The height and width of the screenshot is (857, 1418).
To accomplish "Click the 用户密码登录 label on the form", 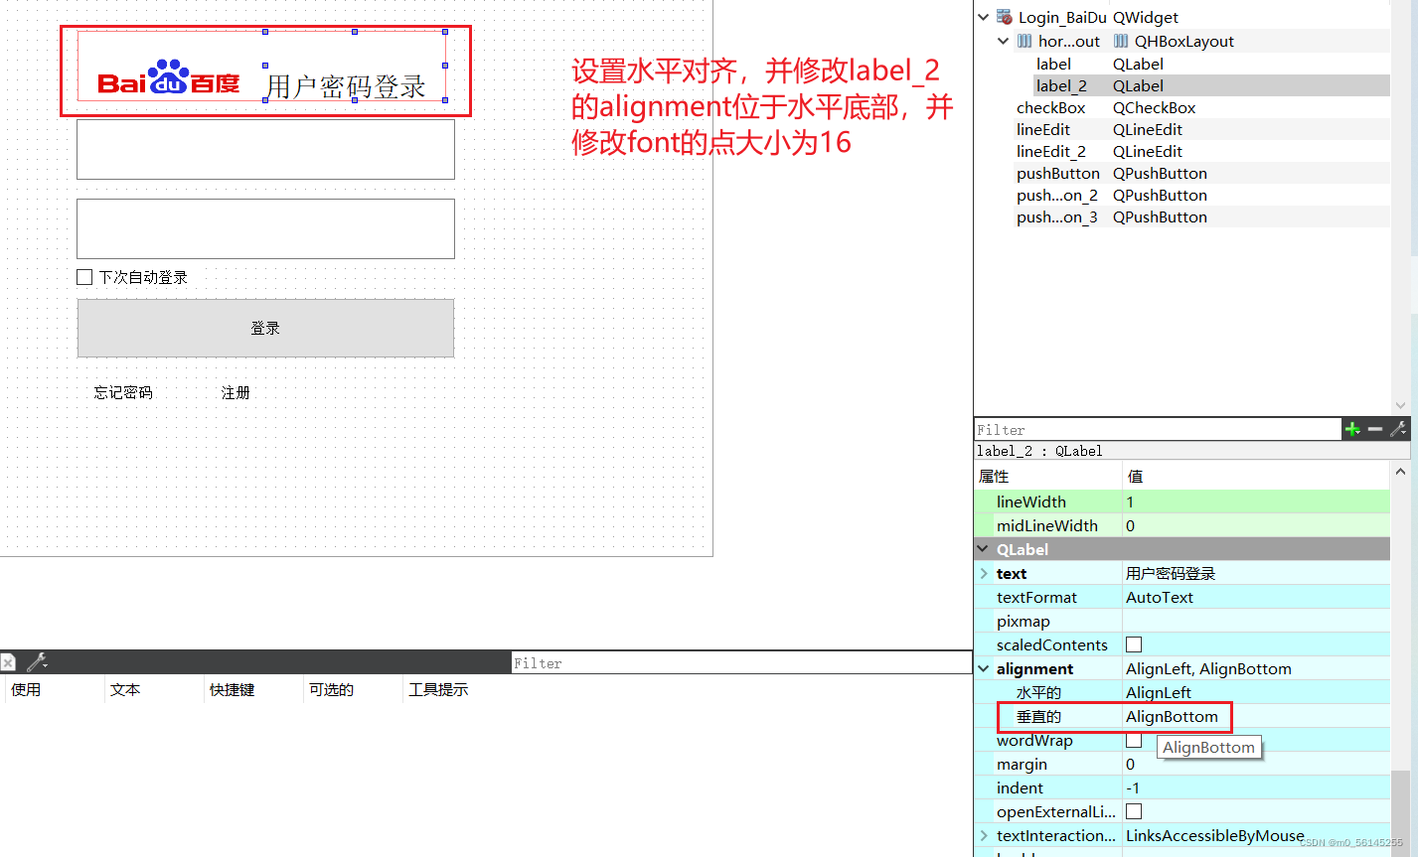I will 346,86.
